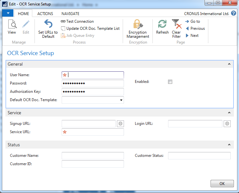Collapse the Status section
The width and height of the screenshot is (239, 193).
pos(229,145)
